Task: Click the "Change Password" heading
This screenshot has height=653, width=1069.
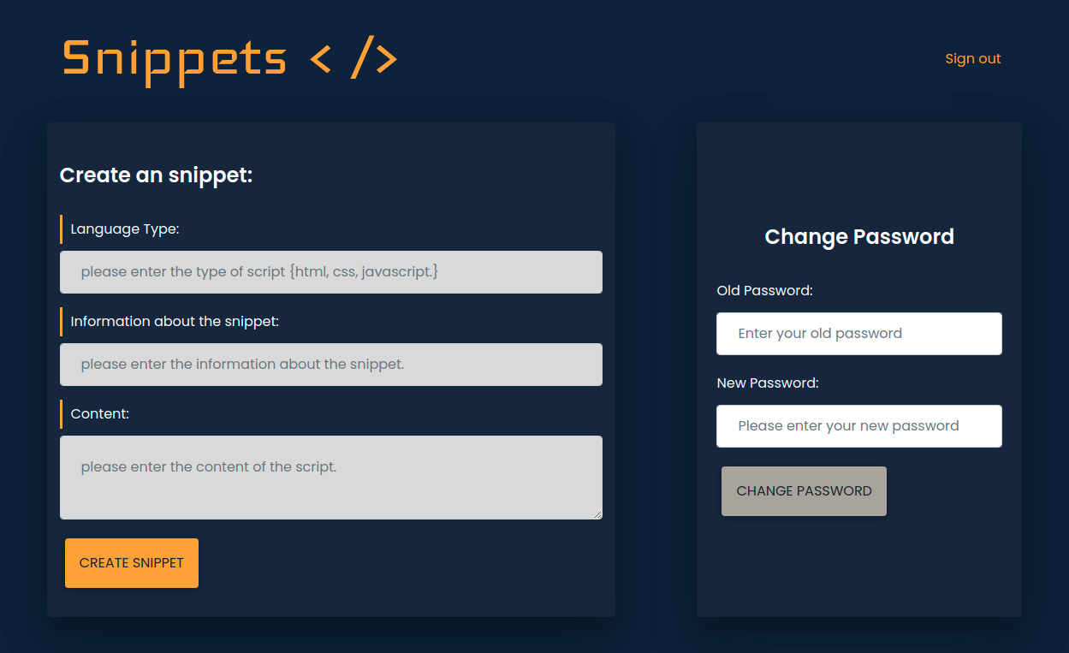Action: click(x=859, y=237)
